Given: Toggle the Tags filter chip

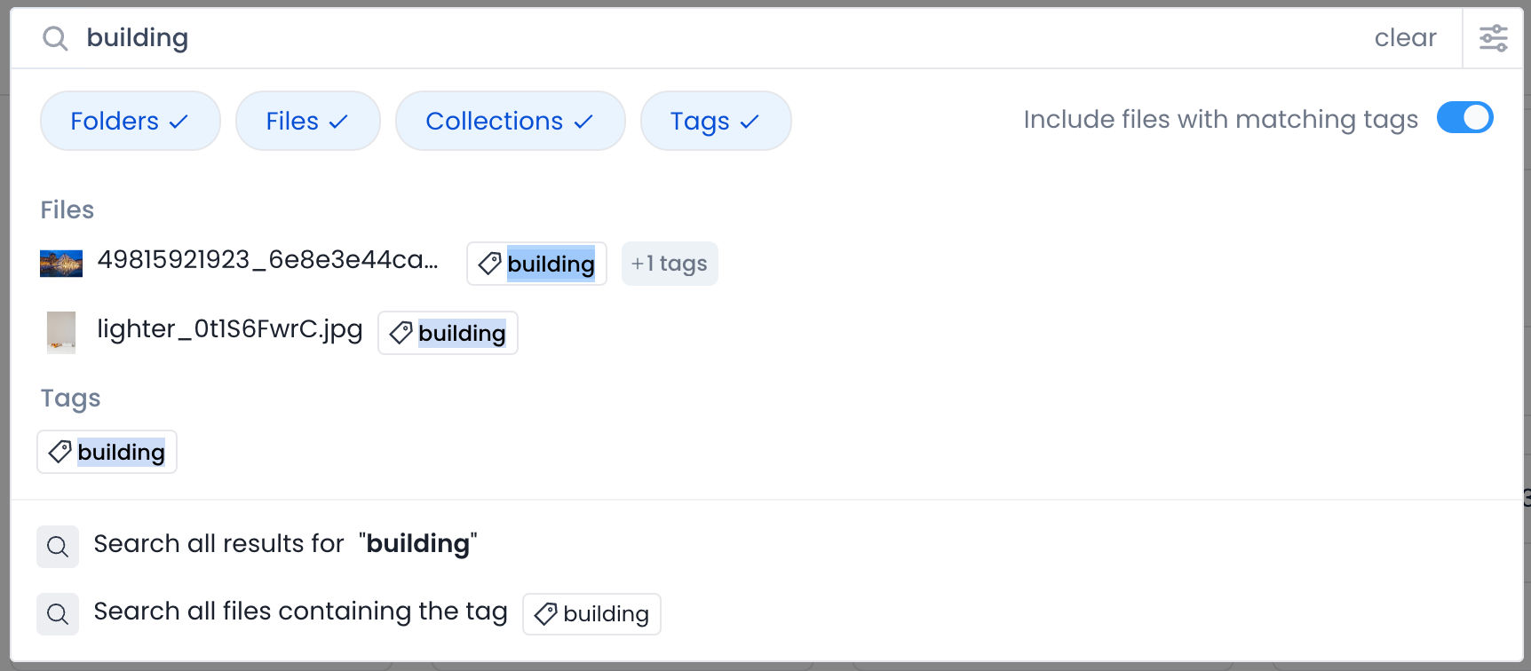Looking at the screenshot, I should [715, 122].
